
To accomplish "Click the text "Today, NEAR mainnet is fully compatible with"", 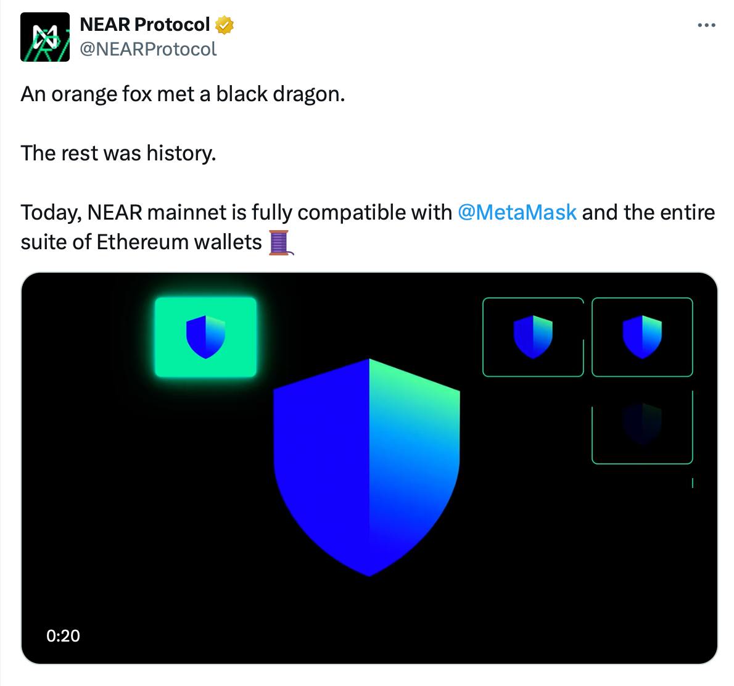I will click(x=236, y=212).
